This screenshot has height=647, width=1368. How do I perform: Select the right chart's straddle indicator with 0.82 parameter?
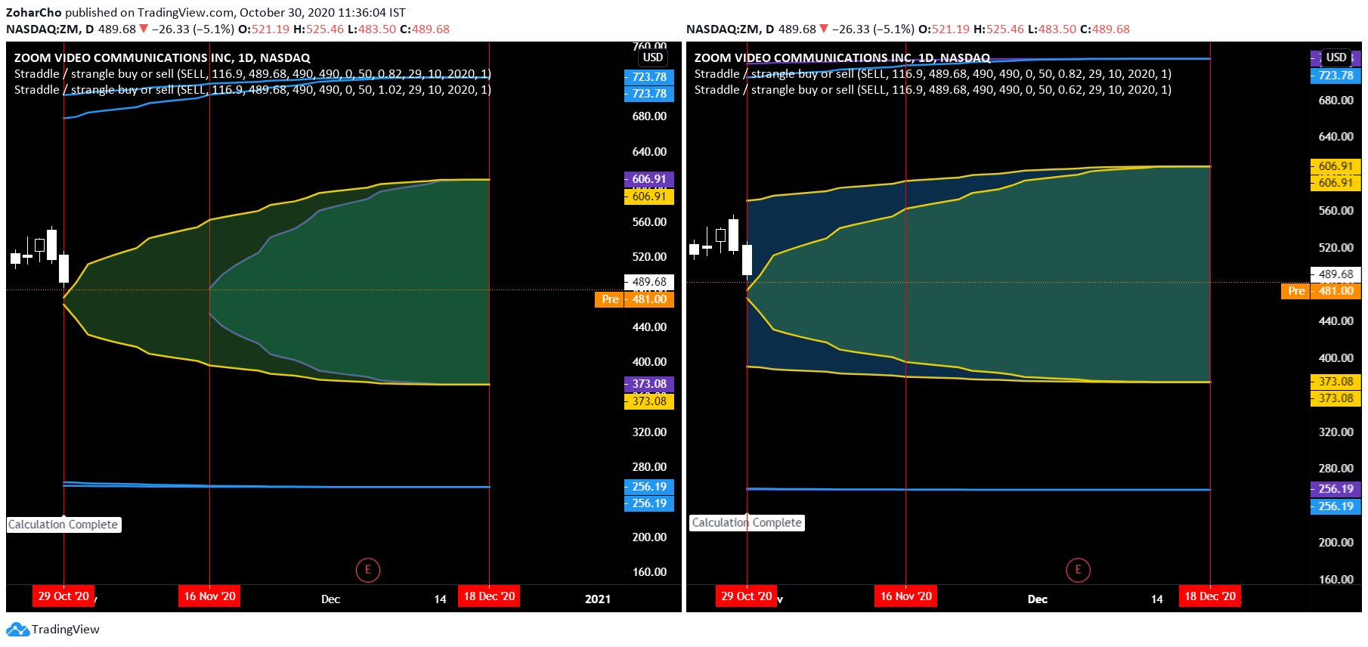point(933,73)
